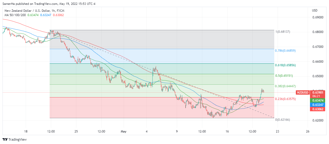Viewport: 329px width, 144px height.
Task: Click the light blue 0.786 Fibonacci zone
Action: (x=162, y=56)
